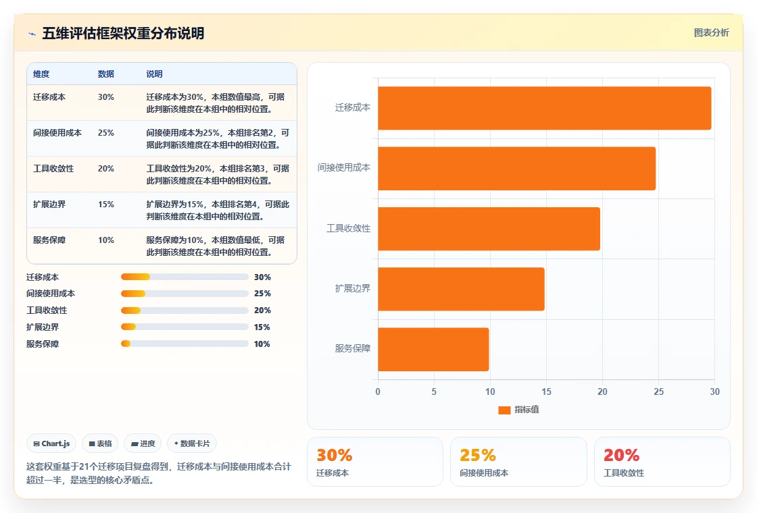Click the 工具收敛性 chart bar
The height and width of the screenshot is (513, 757).
[x=489, y=229]
